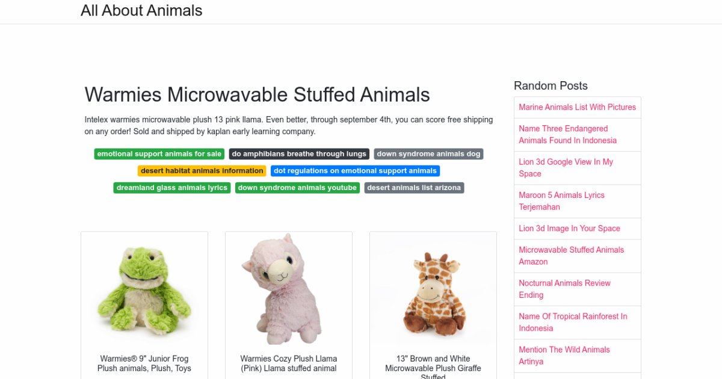
Task: Open the desert animals list arizona tag
Action: (x=414, y=188)
